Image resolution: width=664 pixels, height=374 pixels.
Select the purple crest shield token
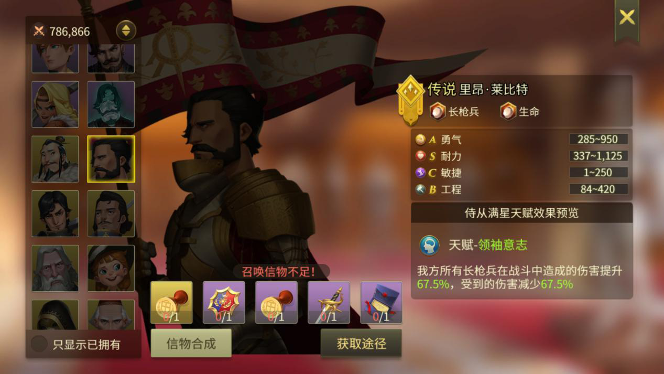point(224,303)
